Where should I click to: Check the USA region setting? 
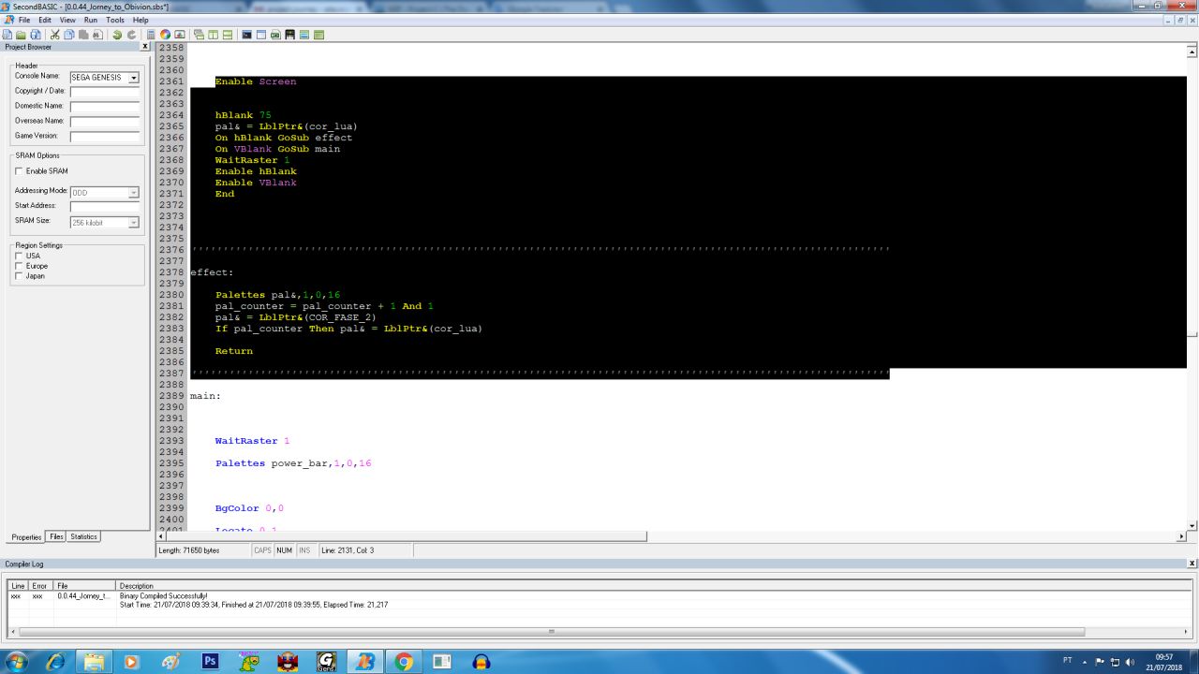point(19,256)
